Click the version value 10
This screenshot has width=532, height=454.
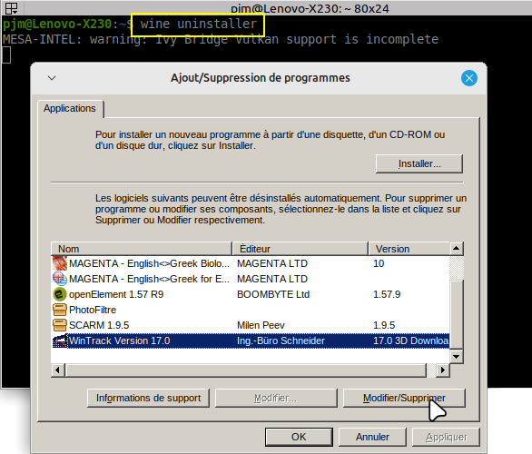pos(379,263)
